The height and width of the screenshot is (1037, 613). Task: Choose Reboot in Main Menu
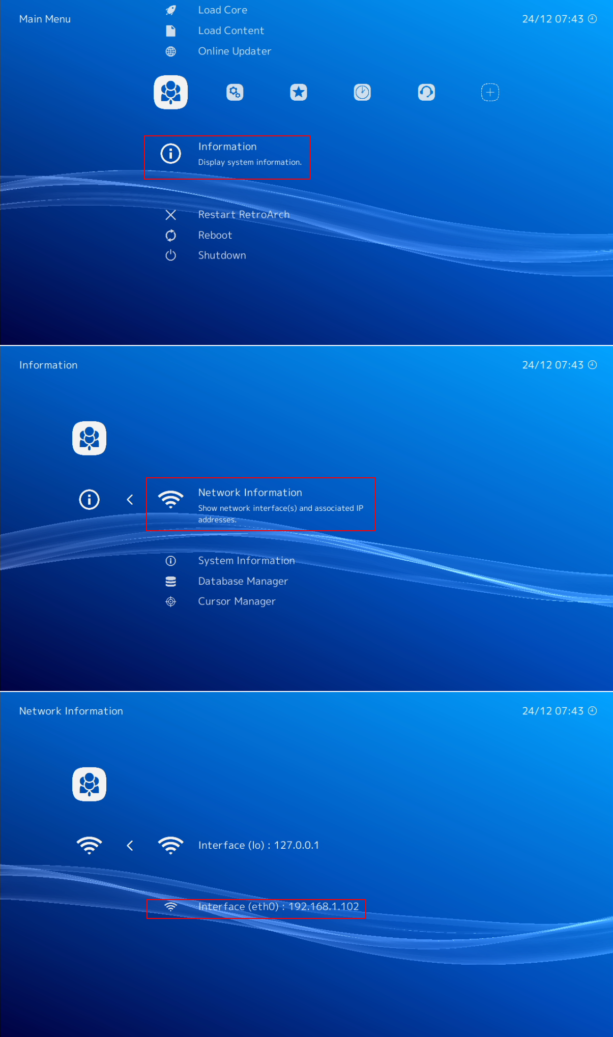coord(215,235)
